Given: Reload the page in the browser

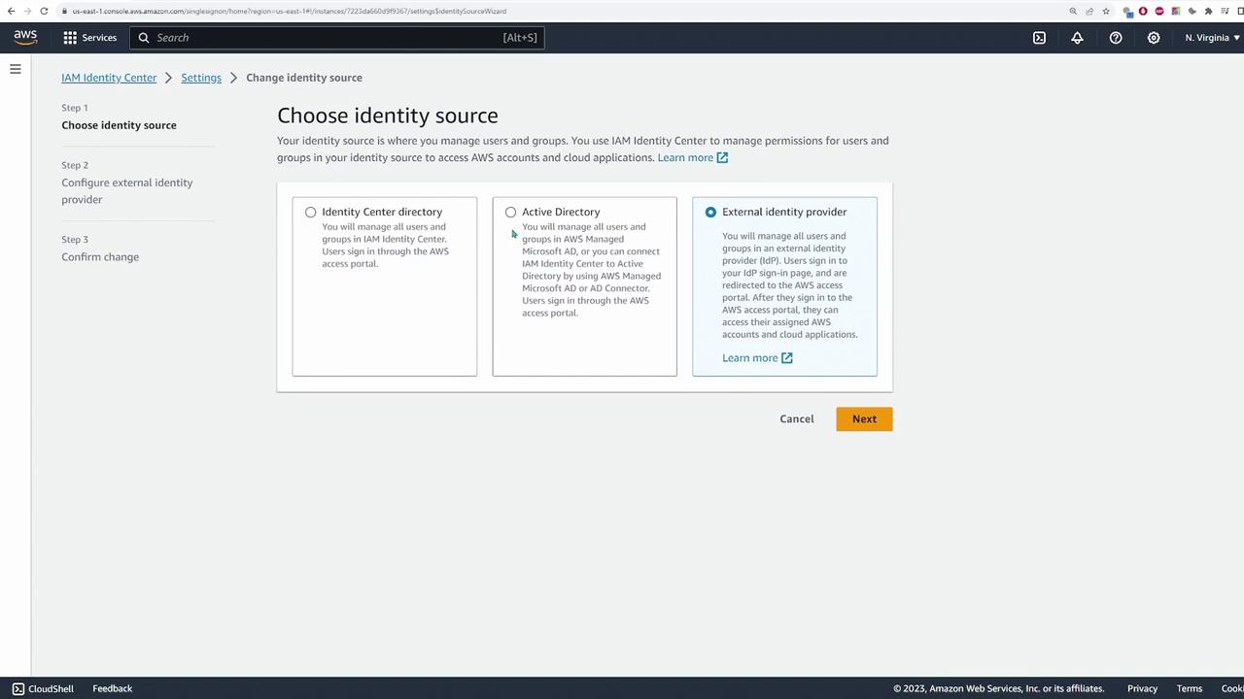Looking at the screenshot, I should (44, 11).
